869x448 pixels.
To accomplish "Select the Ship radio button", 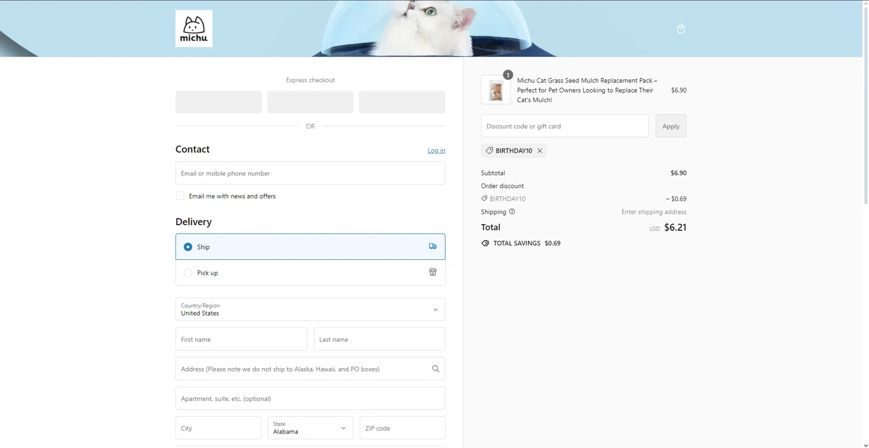I will tap(188, 247).
